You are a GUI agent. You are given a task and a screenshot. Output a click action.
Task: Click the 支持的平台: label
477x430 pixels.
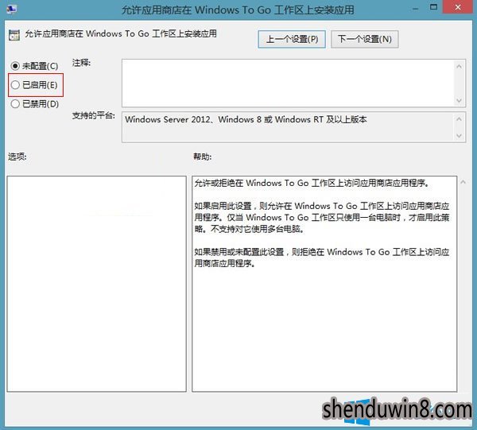point(94,115)
